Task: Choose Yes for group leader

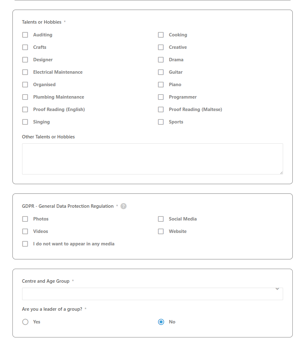Action: [x=25, y=322]
